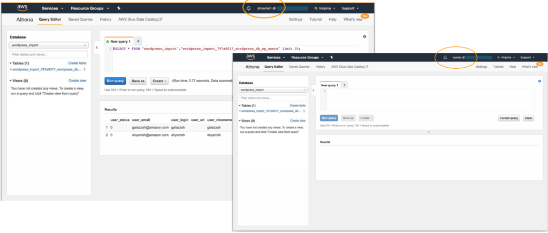The image size is (548, 233).
Task: Open shyamsh account menu
Action: pyautogui.click(x=267, y=9)
